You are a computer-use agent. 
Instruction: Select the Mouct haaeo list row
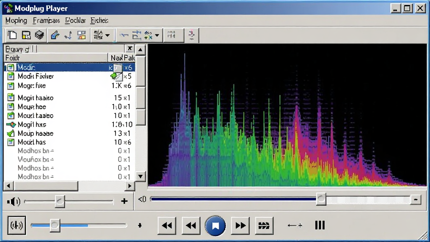[70, 116]
